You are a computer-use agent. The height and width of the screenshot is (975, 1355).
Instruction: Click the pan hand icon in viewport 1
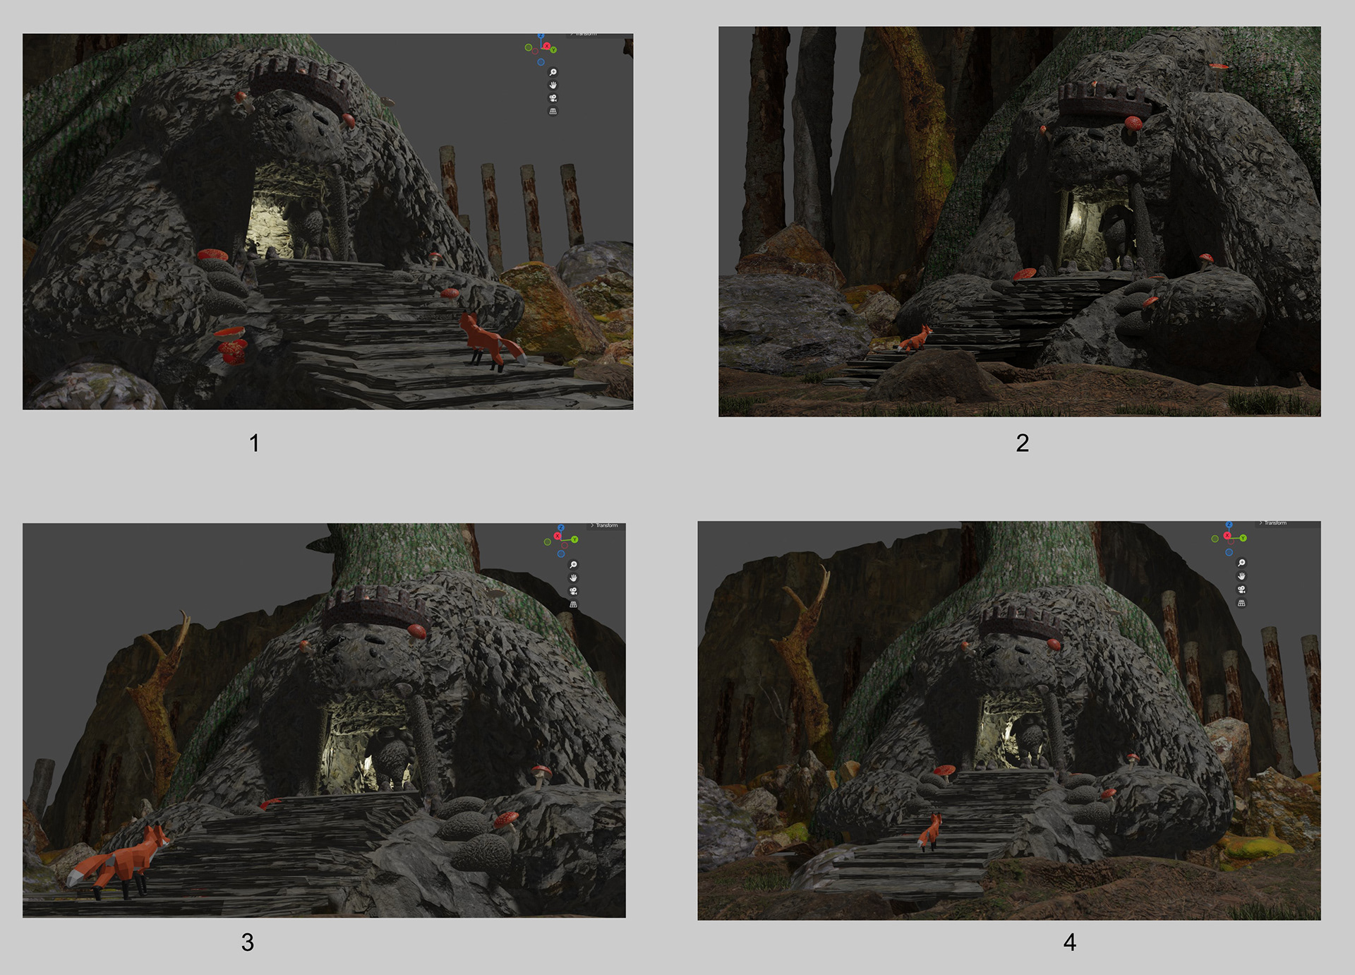[x=553, y=85]
